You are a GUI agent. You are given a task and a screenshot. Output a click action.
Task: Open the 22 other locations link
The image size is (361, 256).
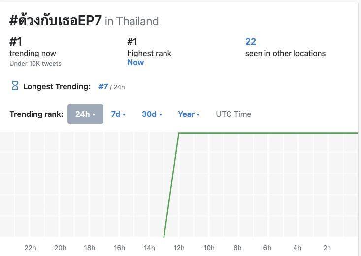(251, 42)
